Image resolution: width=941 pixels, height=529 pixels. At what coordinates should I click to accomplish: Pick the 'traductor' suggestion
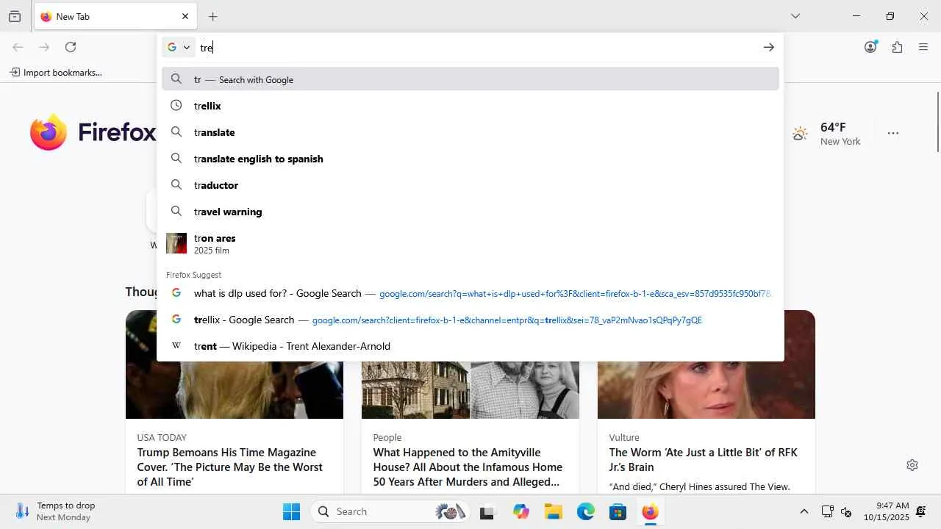click(x=470, y=185)
